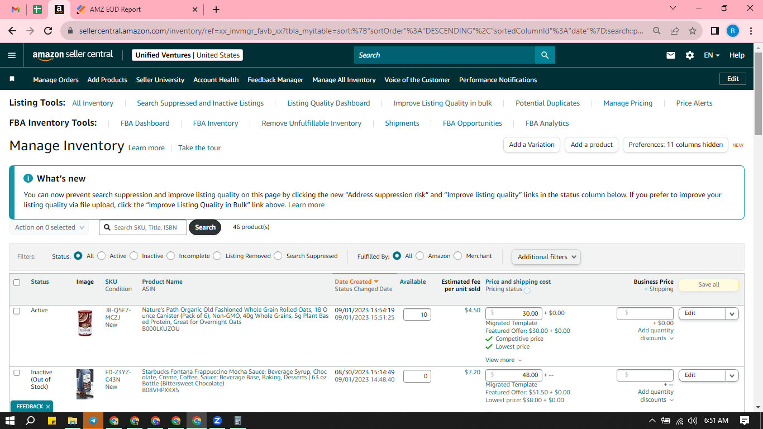Open the Amazon Seller Central hamburger menu
The image size is (763, 429).
tap(12, 55)
